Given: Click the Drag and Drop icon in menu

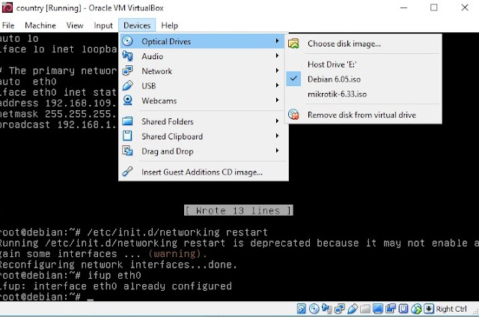Looking at the screenshot, I should 127,151.
